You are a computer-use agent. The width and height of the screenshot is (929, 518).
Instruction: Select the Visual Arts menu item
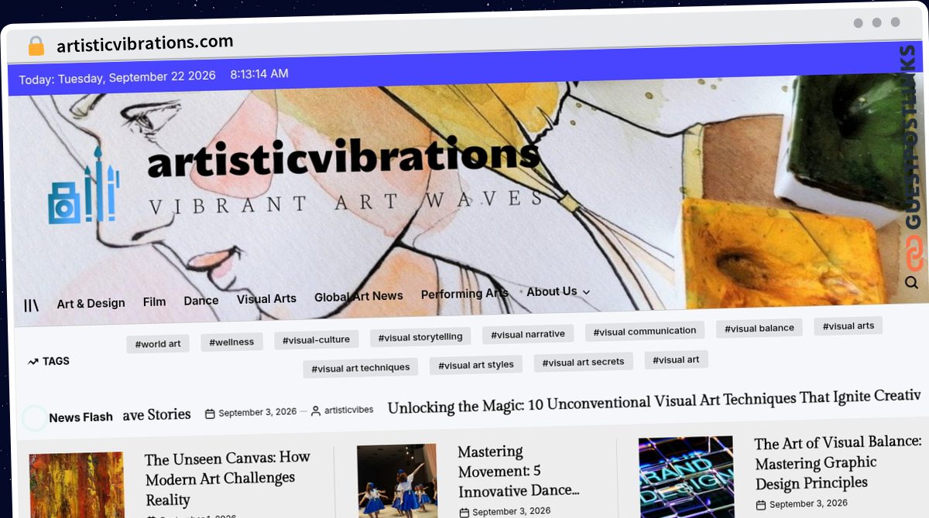[x=266, y=298]
